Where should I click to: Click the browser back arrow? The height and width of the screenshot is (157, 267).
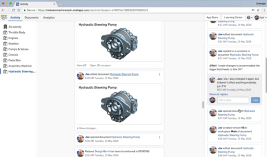(3, 10)
